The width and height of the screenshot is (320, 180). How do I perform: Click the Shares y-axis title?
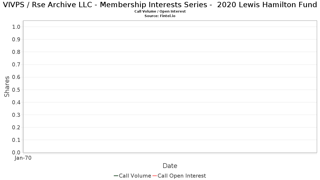(7, 86)
